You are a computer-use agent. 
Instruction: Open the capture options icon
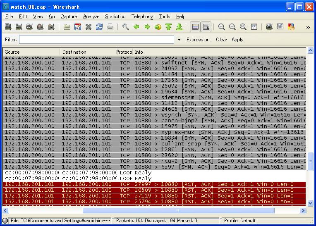[19, 27]
